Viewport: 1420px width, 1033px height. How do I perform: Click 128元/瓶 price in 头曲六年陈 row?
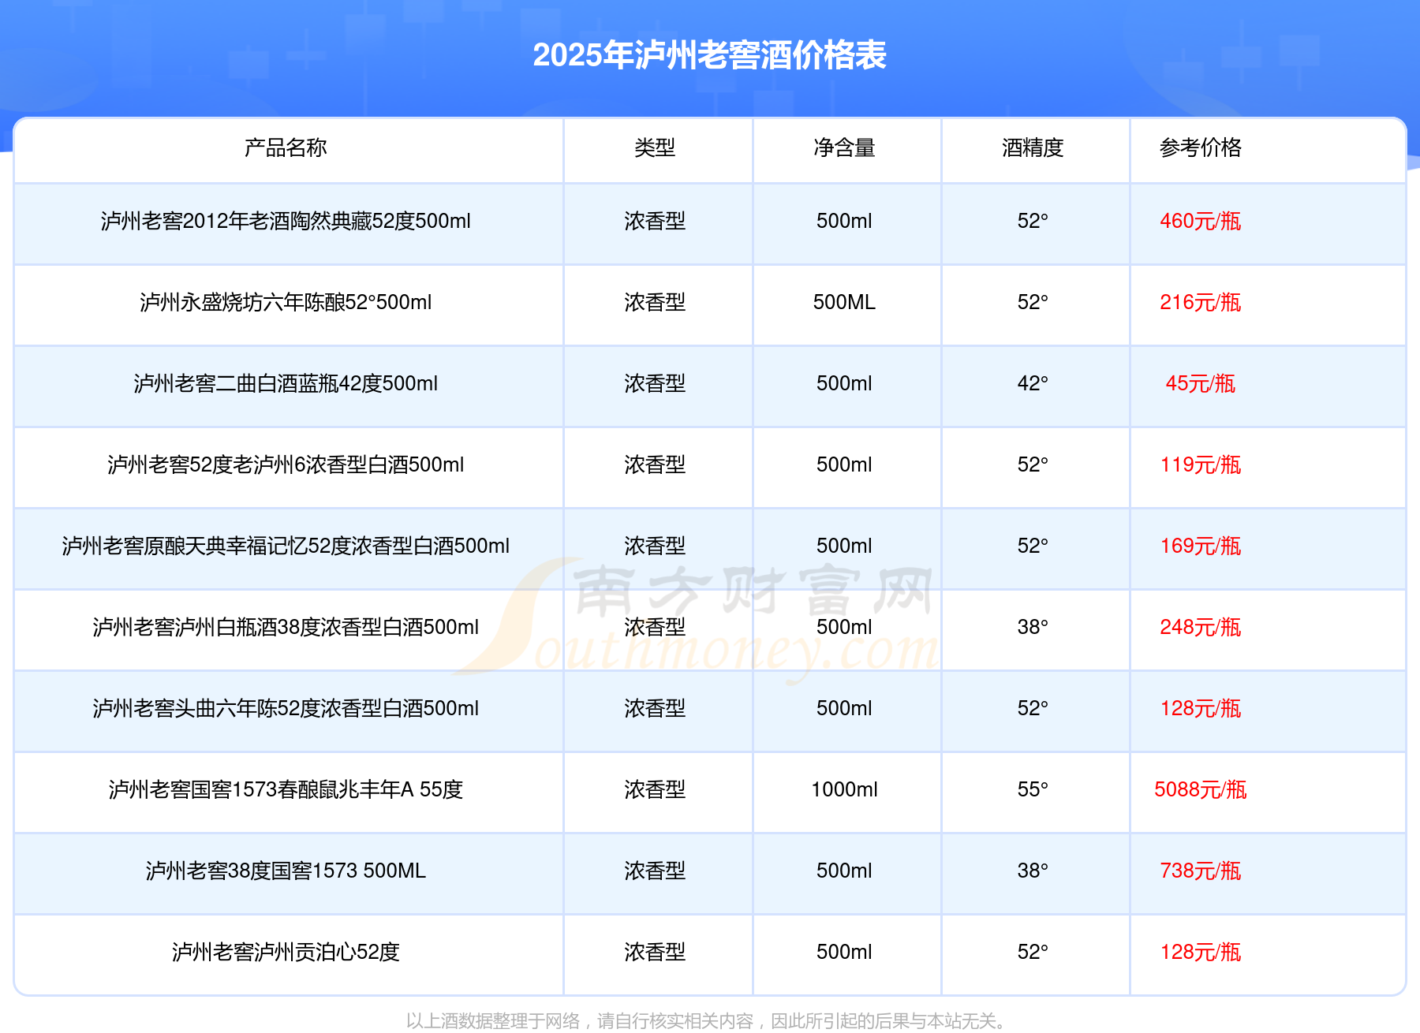point(1200,709)
